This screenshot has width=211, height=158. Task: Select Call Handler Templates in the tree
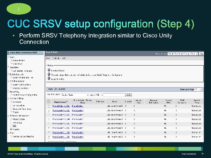coord(22,71)
